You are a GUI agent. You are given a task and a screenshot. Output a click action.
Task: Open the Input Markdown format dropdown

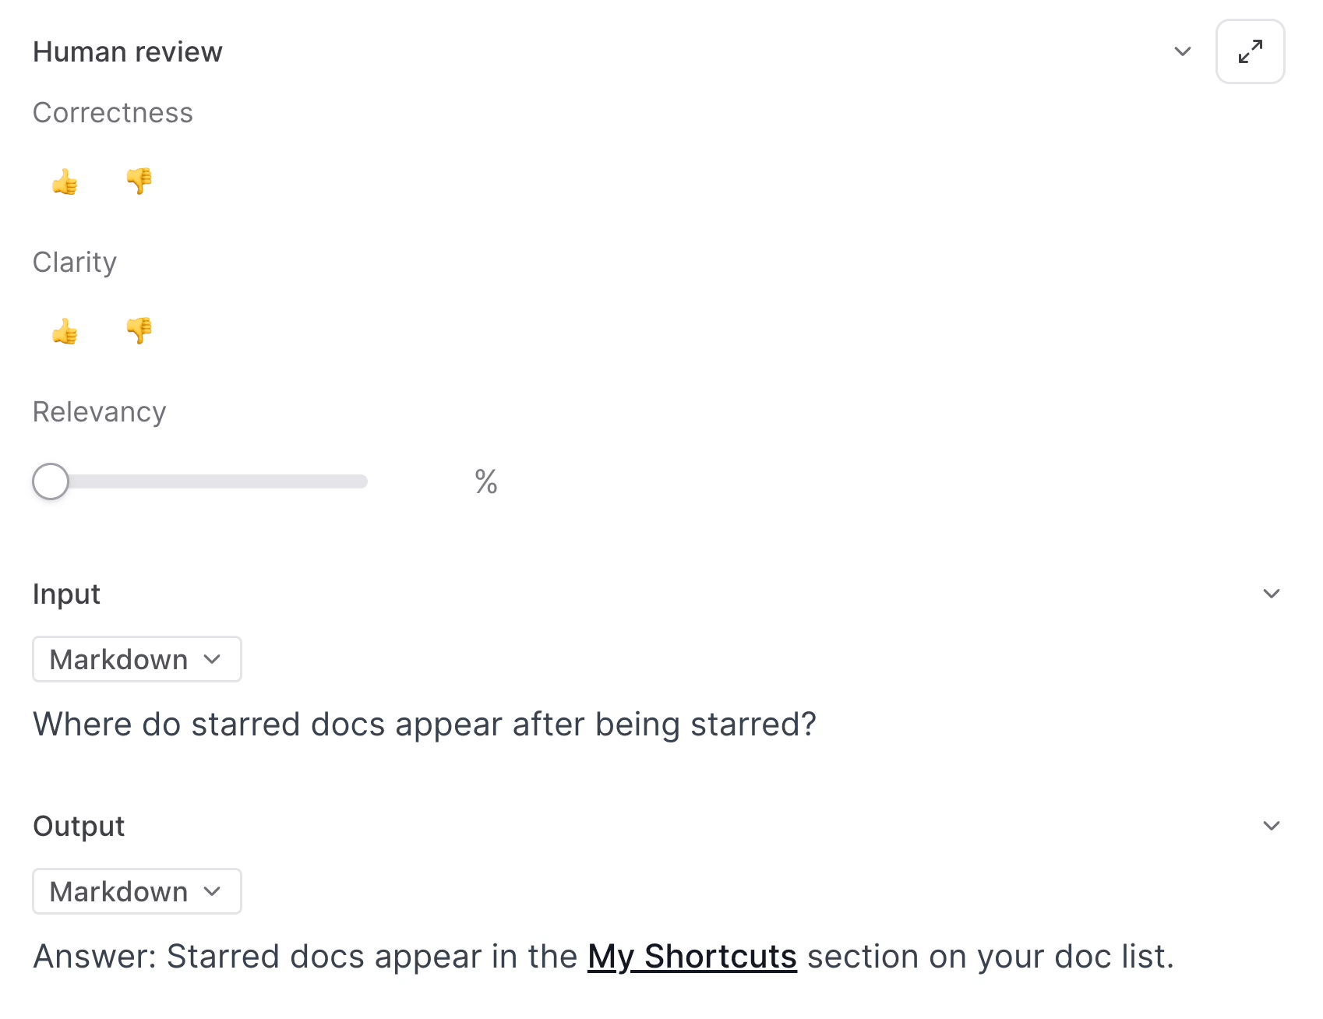click(x=136, y=659)
